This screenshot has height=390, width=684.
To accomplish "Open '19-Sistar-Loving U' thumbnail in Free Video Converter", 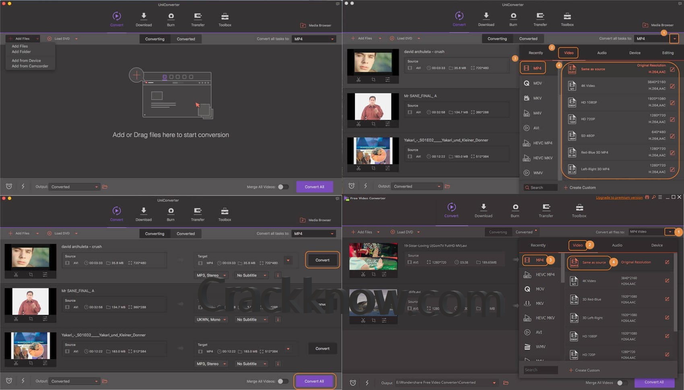I will point(373,256).
